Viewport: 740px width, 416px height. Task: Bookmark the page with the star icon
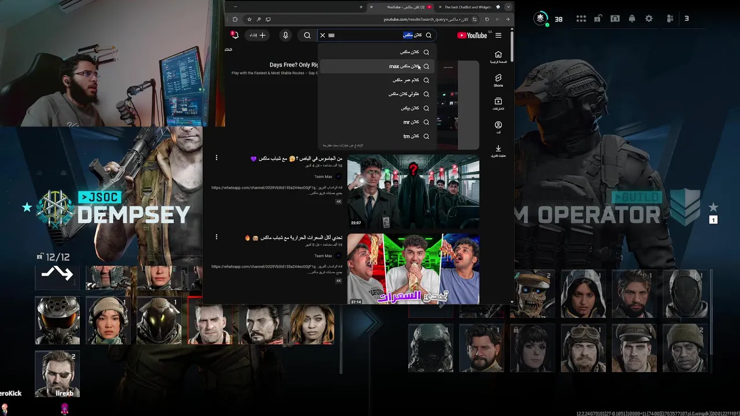[249, 19]
